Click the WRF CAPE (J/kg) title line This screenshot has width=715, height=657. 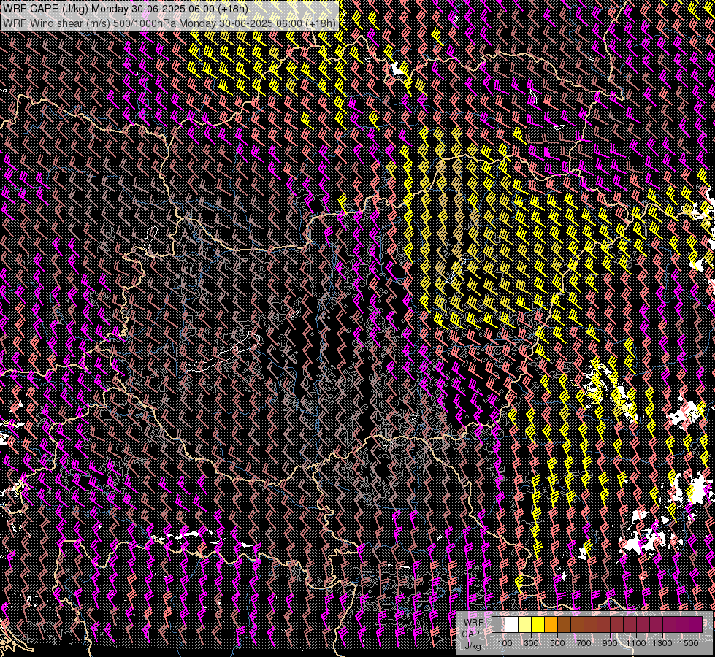[126, 9]
